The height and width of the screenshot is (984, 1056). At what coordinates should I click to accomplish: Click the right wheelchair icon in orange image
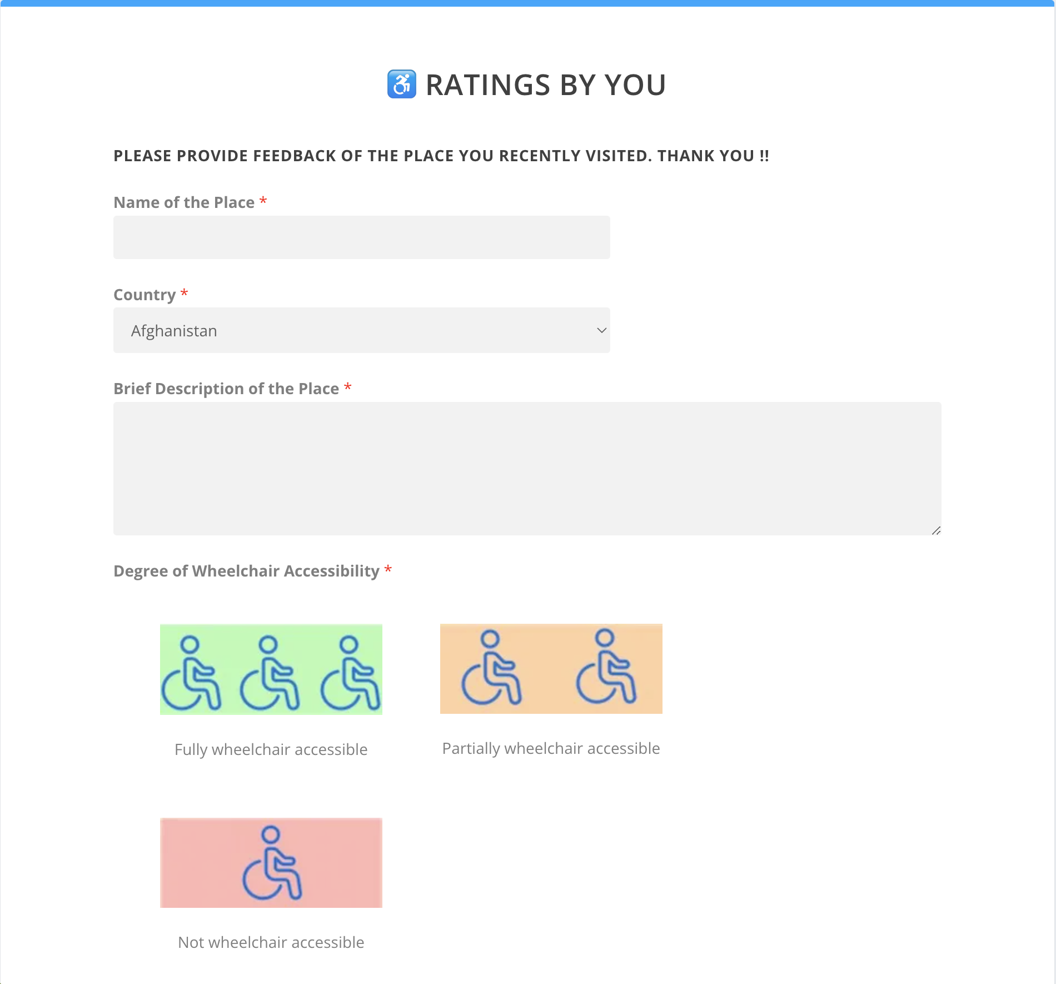pyautogui.click(x=606, y=666)
